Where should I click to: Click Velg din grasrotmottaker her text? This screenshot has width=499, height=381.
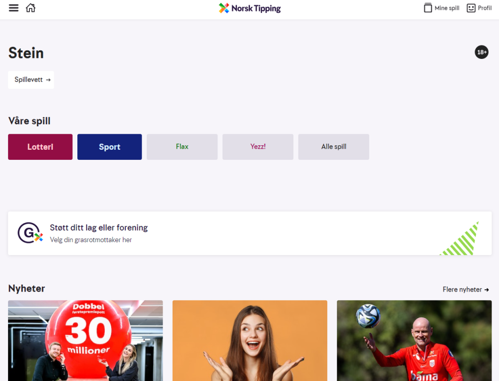(x=91, y=240)
